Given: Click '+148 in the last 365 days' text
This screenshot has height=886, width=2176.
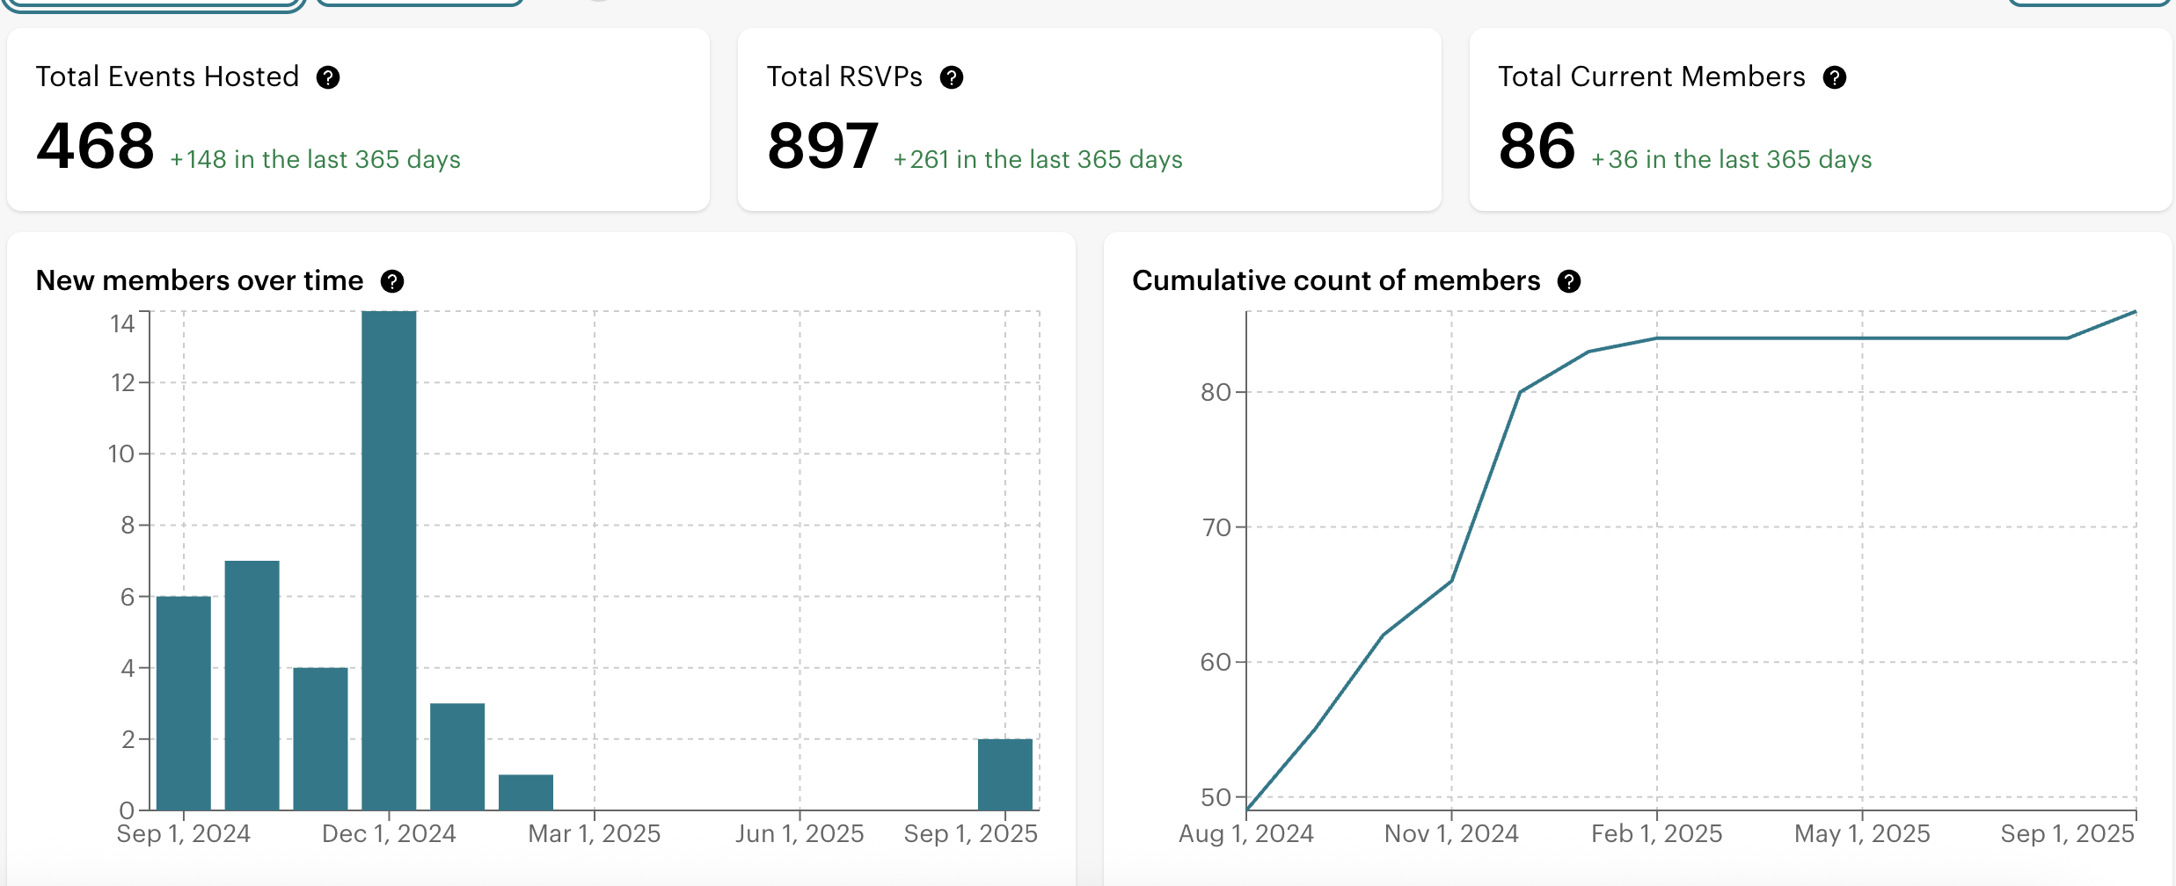Looking at the screenshot, I should pos(315,160).
